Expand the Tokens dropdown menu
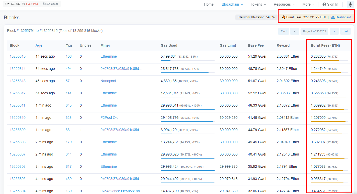The image size is (357, 194). coord(258,4)
